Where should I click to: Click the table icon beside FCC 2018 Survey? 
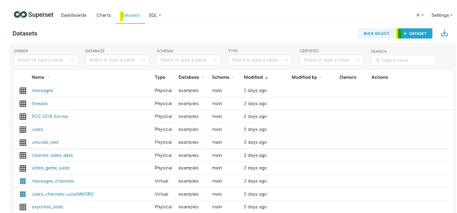(23, 116)
